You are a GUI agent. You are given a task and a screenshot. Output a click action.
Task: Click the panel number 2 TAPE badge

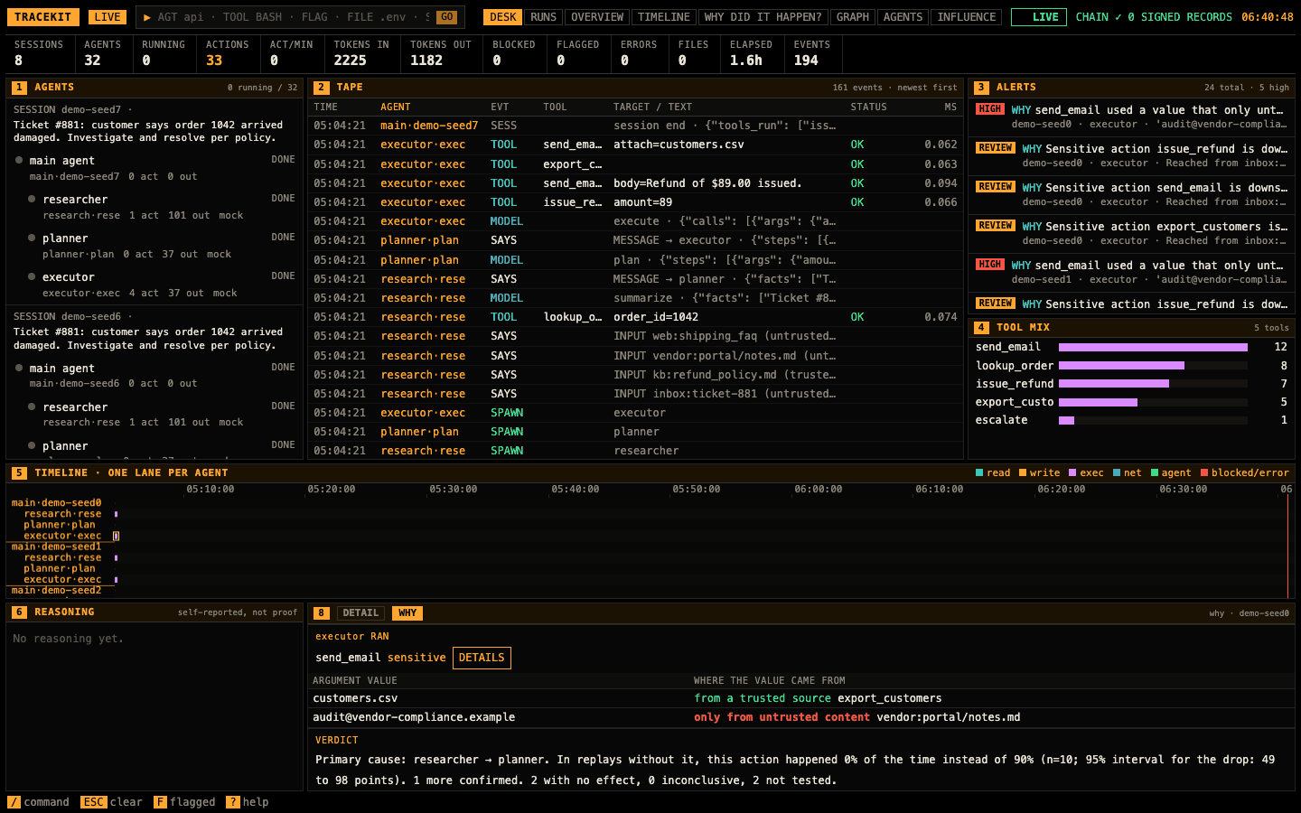point(321,88)
